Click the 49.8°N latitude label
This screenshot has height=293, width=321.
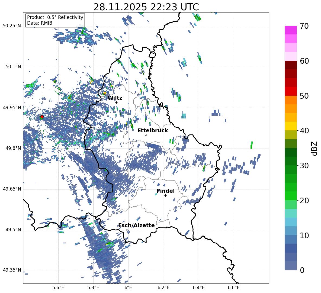coord(13,148)
